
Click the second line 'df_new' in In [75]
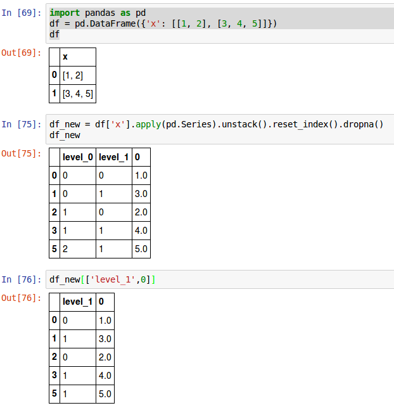click(x=65, y=135)
